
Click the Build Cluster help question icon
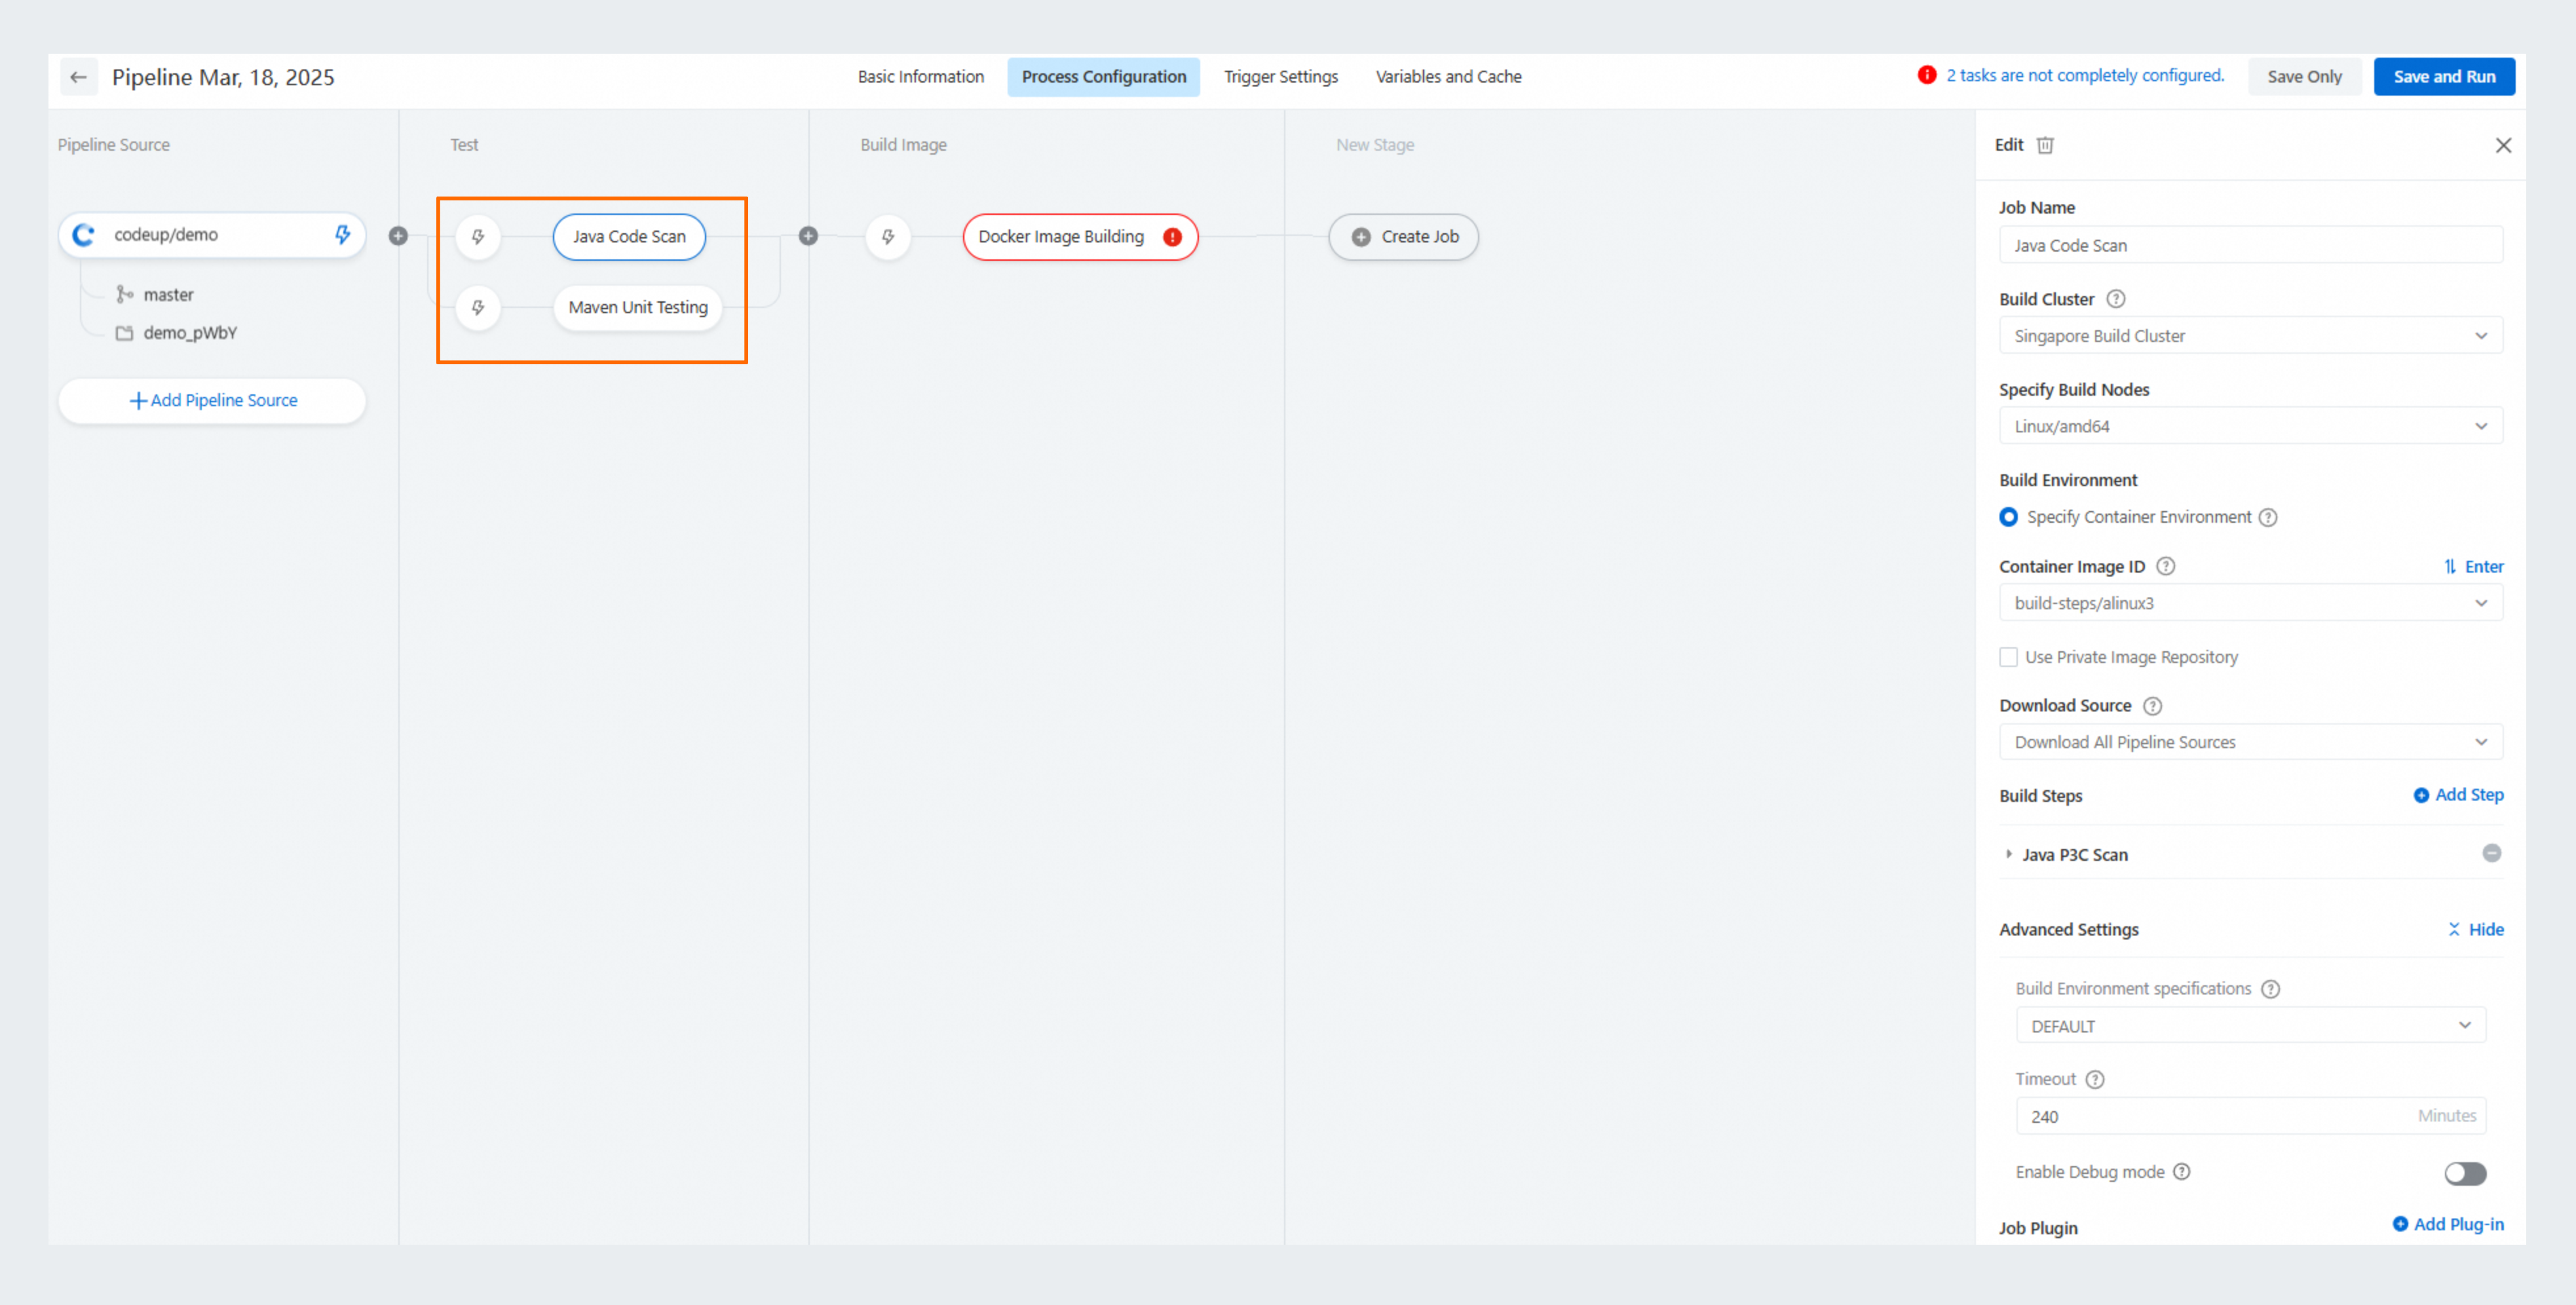pyautogui.click(x=2115, y=299)
